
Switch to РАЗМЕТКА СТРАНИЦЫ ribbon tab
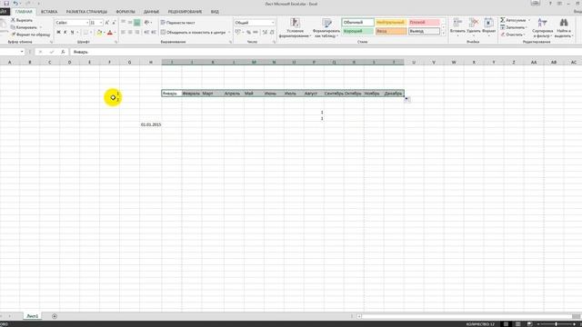point(86,12)
